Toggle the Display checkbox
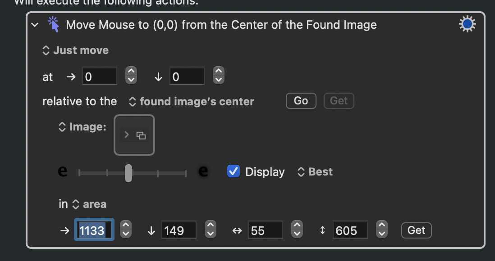The height and width of the screenshot is (261, 495). (234, 171)
